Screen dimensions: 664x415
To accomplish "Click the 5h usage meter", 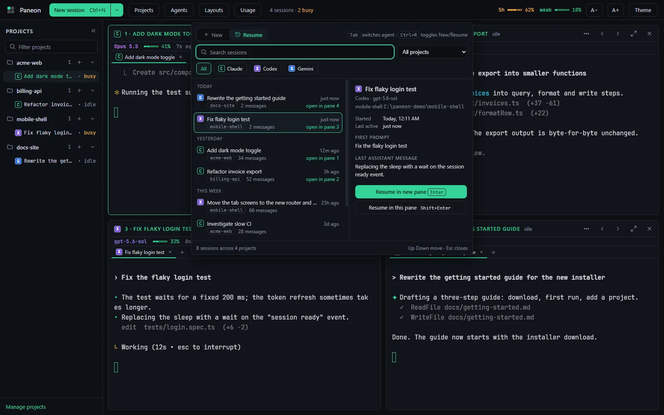I will click(x=516, y=10).
